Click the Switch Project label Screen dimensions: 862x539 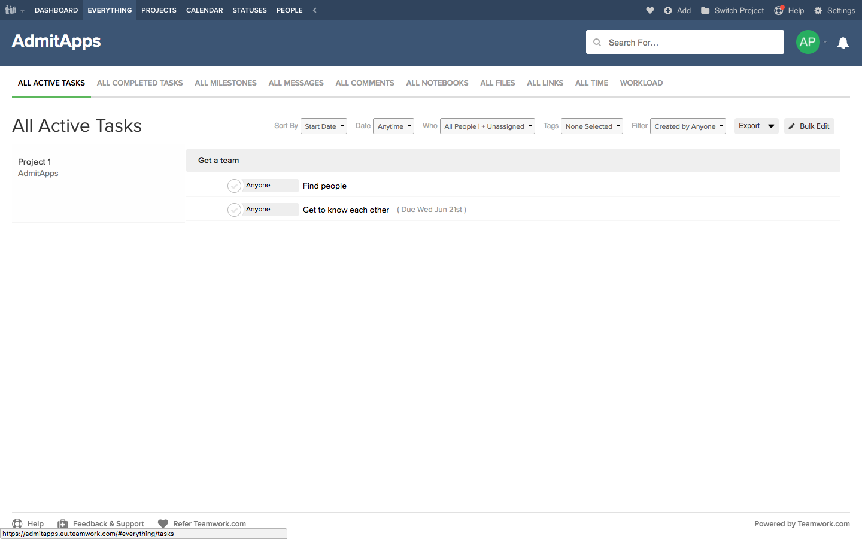739,10
